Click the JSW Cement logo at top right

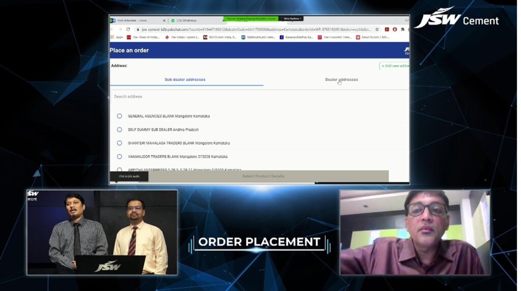pyautogui.click(x=457, y=18)
